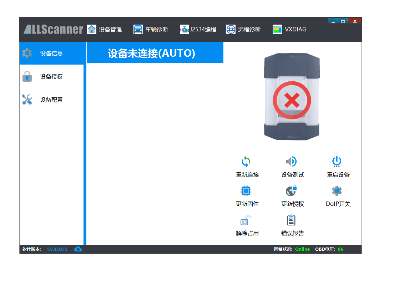Viewport: 394px width, 285px height.
Task: Click the 重新连接 label
Action: pos(247,175)
